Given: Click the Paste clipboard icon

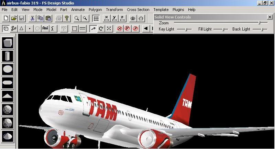Looking at the screenshot, I should pos(48,18).
